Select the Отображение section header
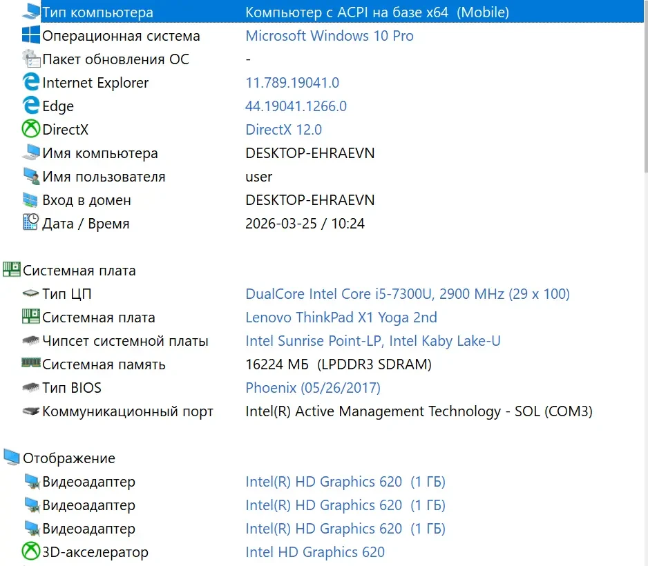Image resolution: width=648 pixels, height=566 pixels. pos(69,458)
